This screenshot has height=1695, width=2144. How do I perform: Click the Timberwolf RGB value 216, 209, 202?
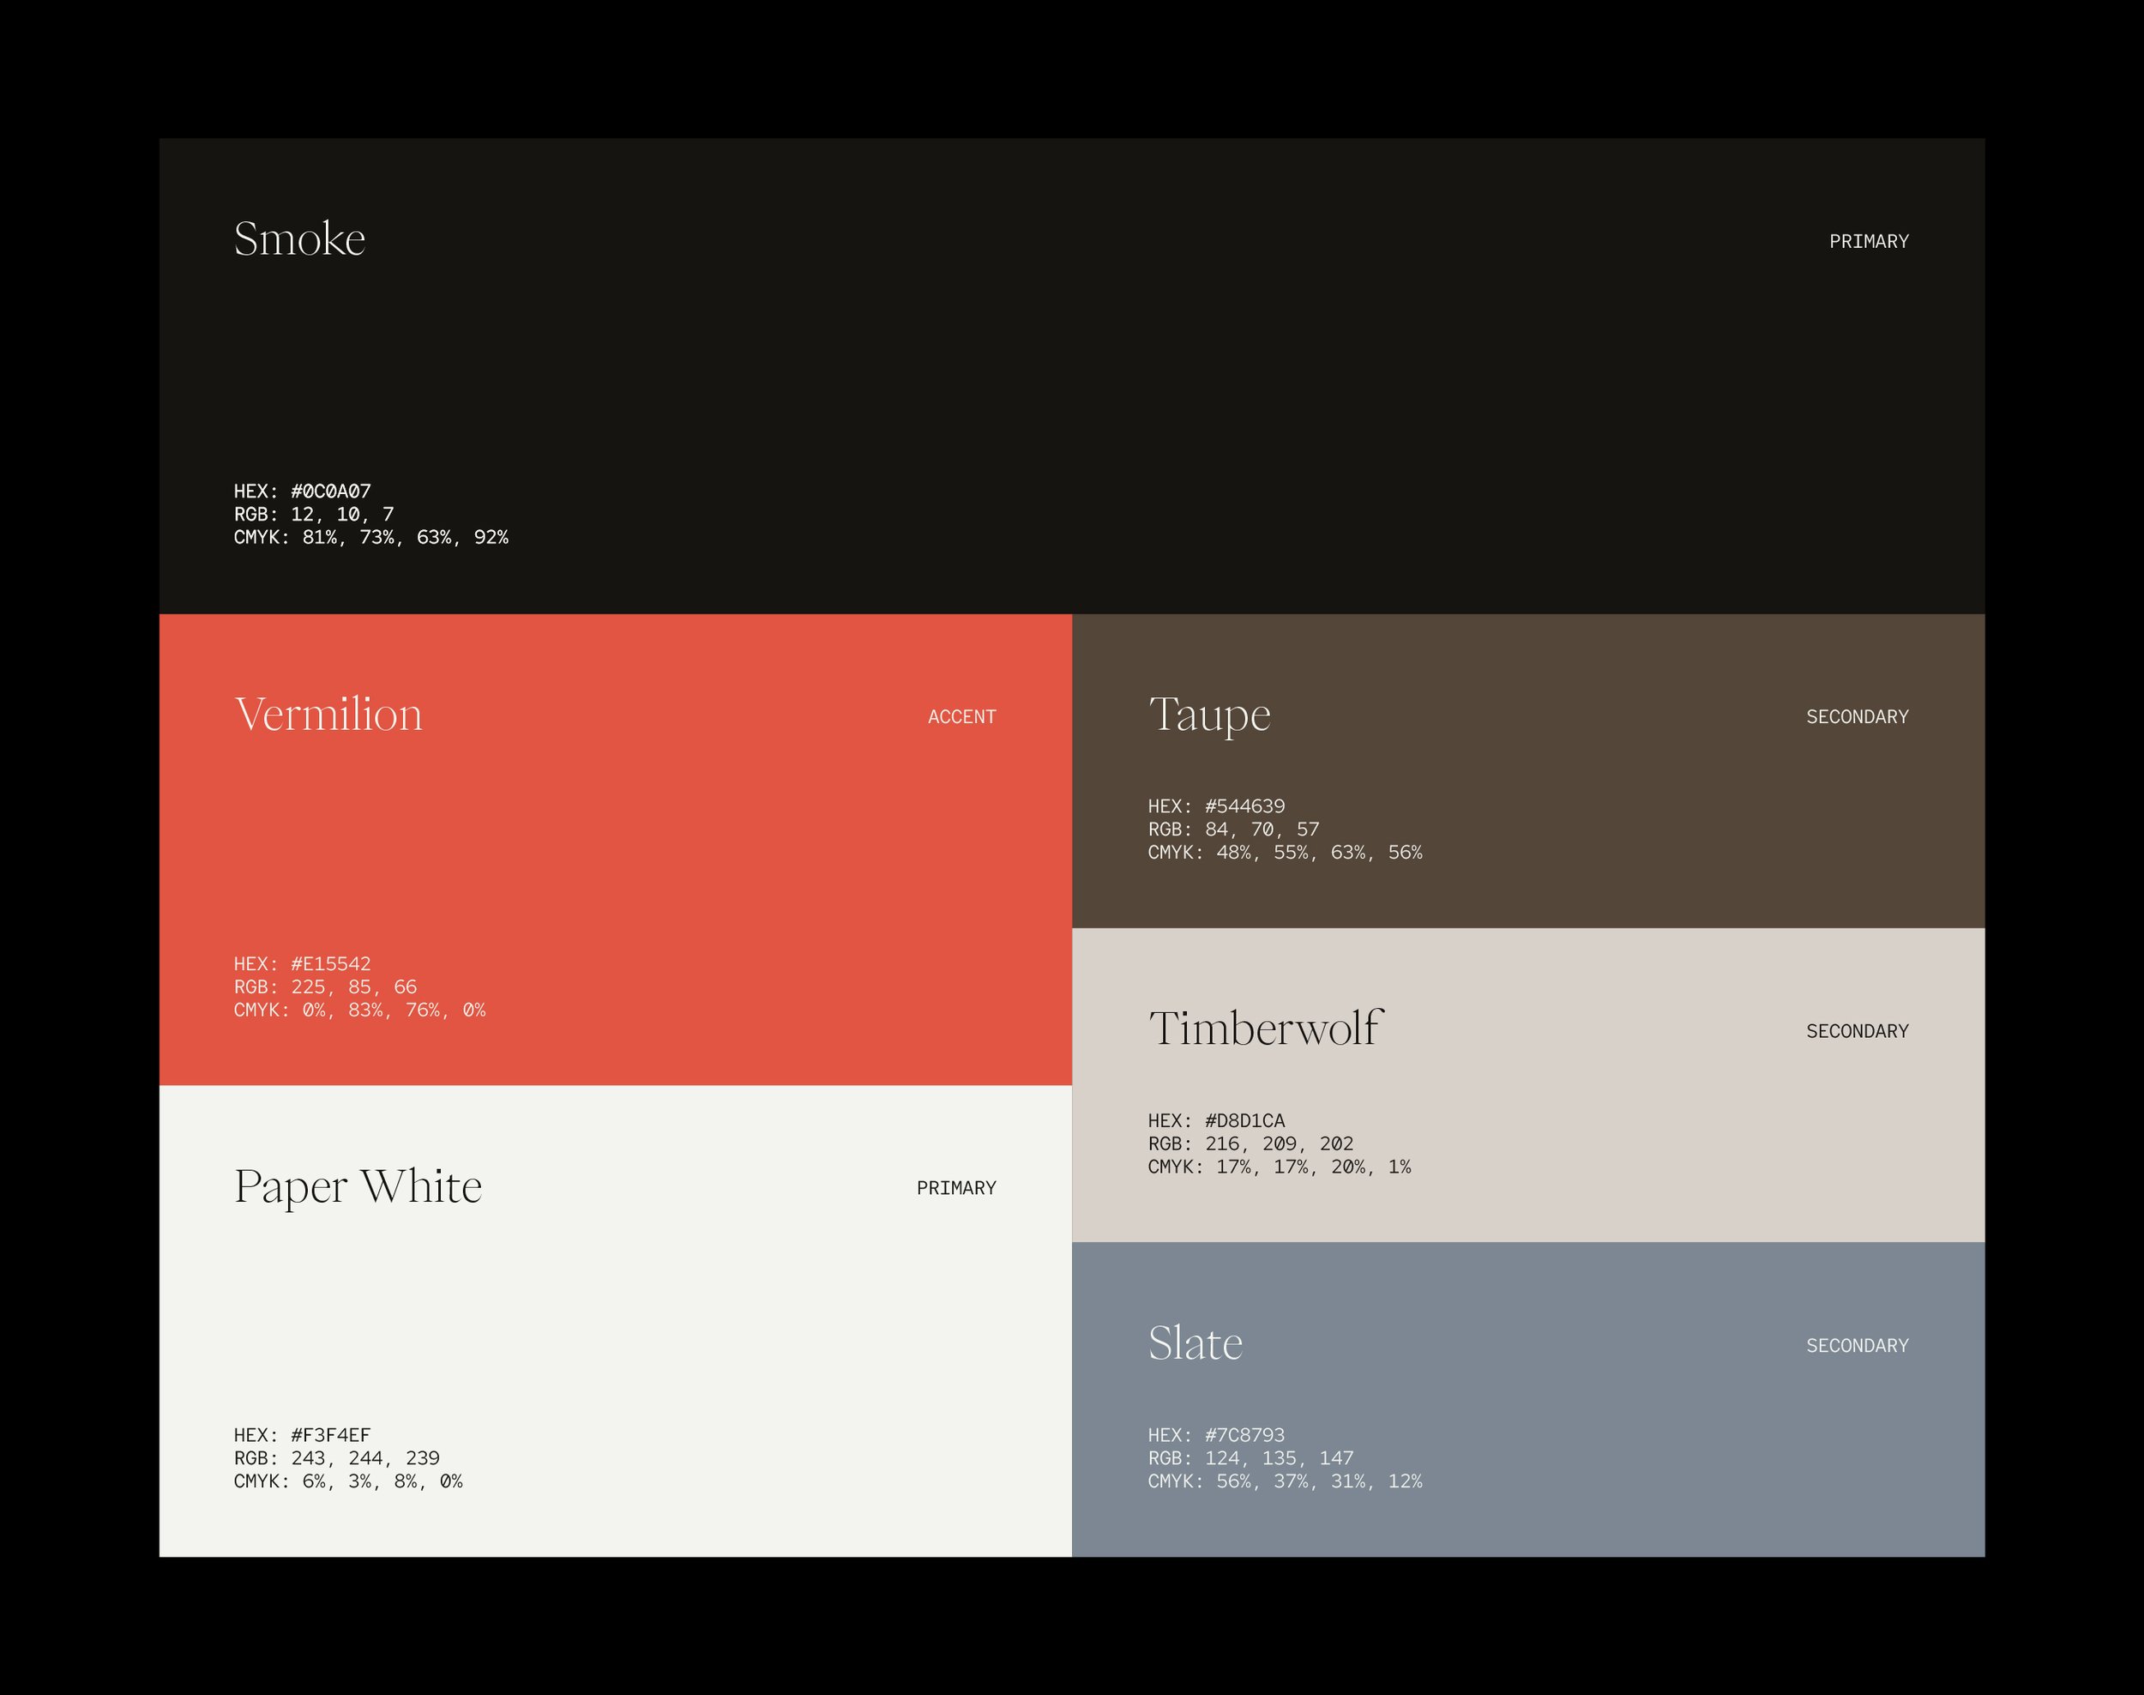pyautogui.click(x=1279, y=1143)
